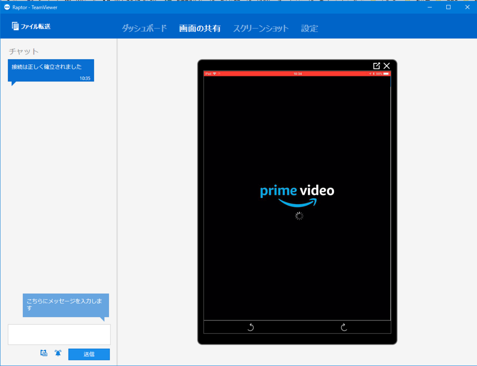This screenshot has height=366, width=477.
Task: Click the TeamViewer logo in title bar
Action: [7, 7]
